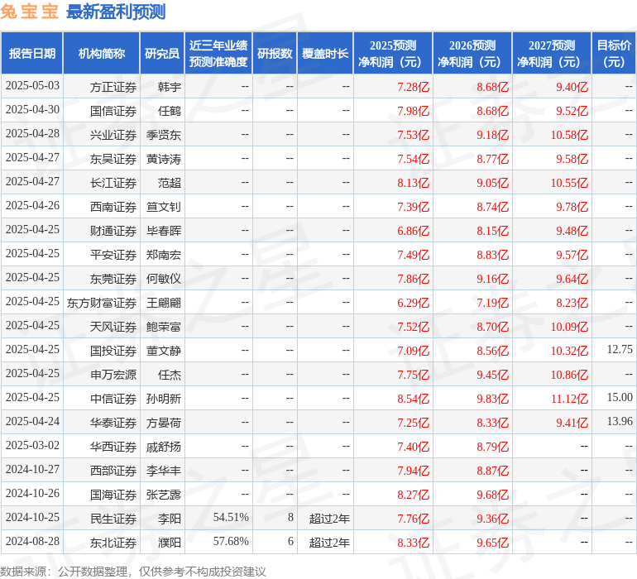Click researcher name 毕春晖
Viewport: 637px width, 579px height.
click(x=164, y=231)
